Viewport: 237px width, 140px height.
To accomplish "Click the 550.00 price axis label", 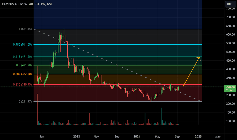I will (230, 43).
